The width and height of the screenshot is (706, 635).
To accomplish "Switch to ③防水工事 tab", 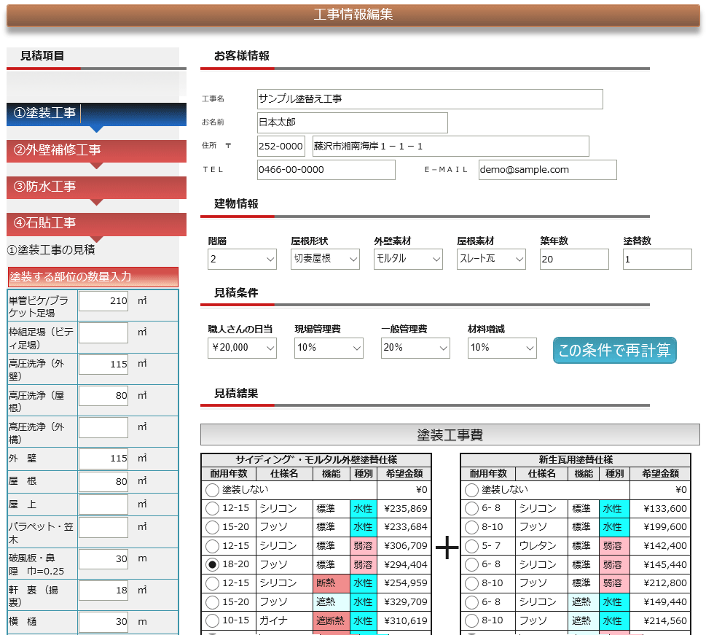I will (x=96, y=187).
